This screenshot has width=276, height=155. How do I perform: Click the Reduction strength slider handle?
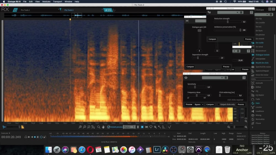point(228,22)
